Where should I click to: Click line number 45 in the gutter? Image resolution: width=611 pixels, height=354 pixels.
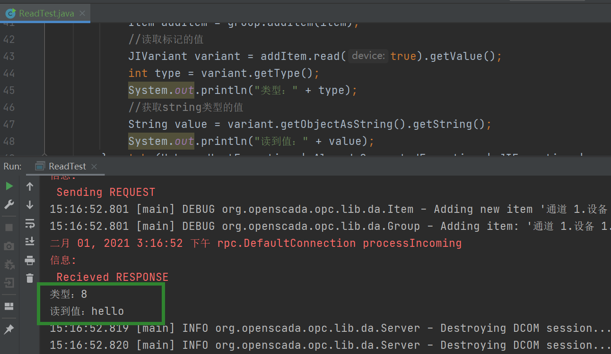coord(9,90)
